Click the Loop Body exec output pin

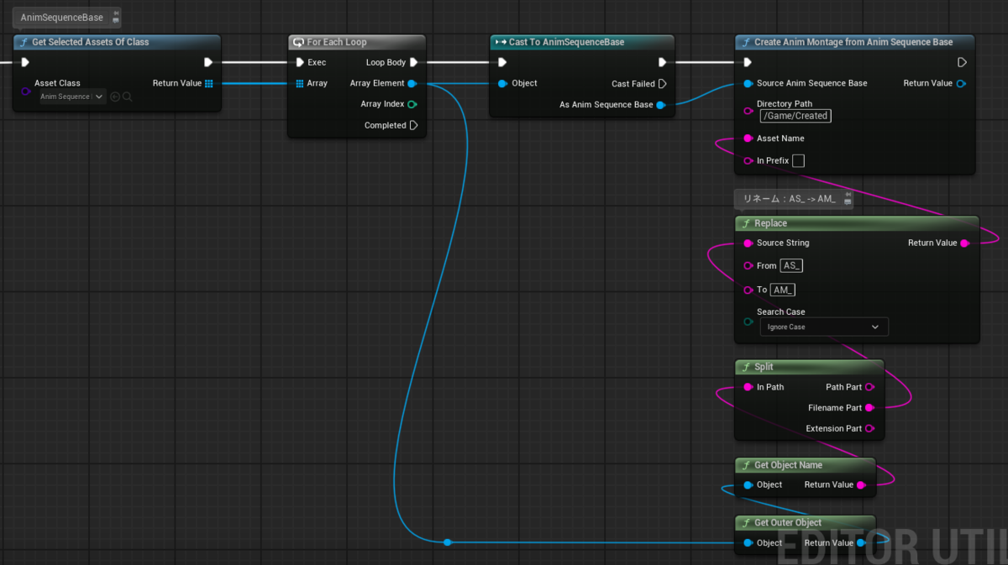[414, 62]
